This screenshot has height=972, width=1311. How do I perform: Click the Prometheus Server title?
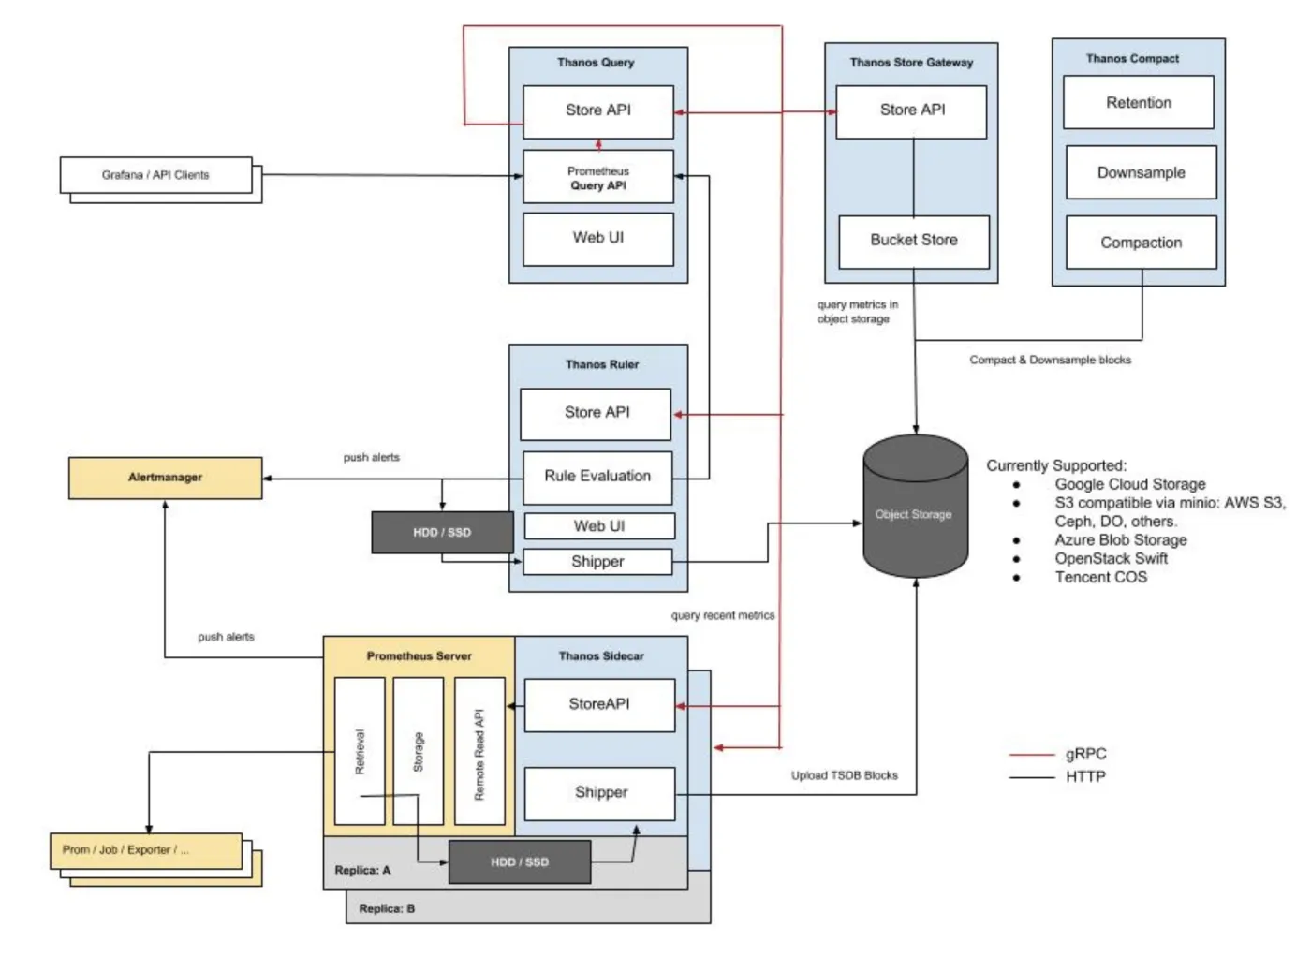[419, 656]
